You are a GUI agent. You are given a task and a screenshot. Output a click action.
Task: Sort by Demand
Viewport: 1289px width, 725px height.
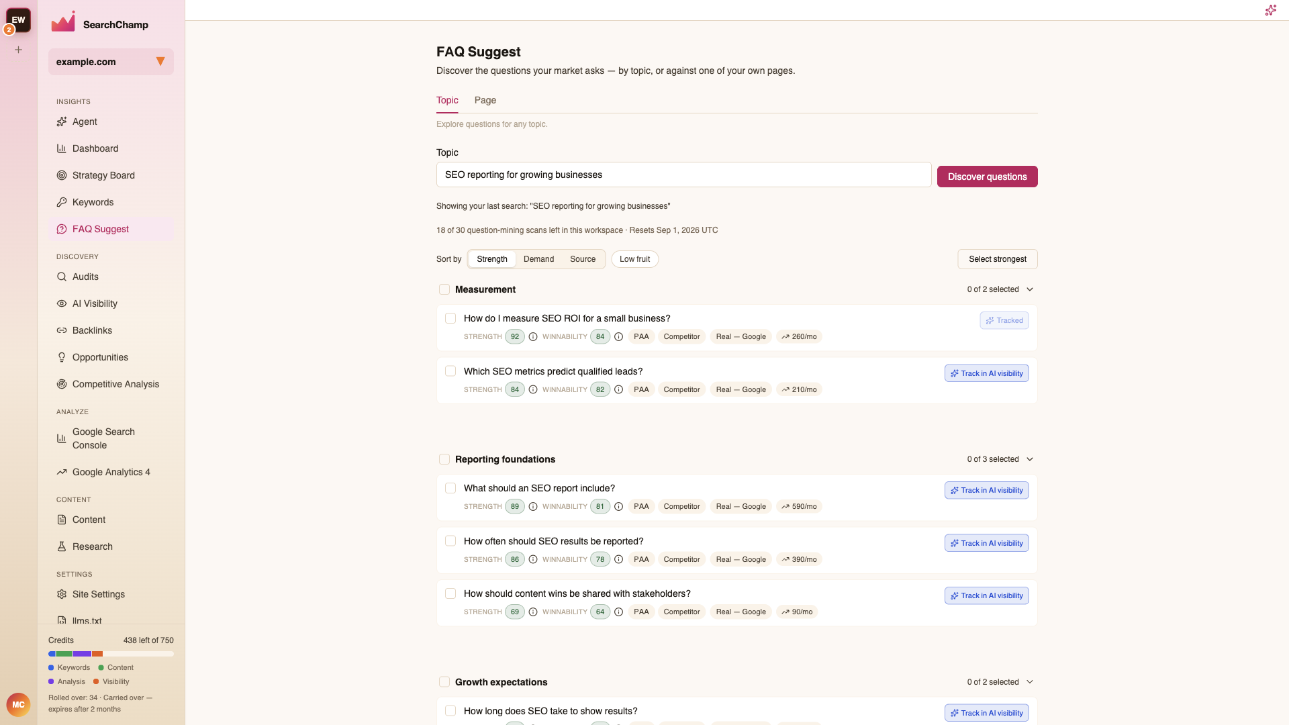[538, 259]
